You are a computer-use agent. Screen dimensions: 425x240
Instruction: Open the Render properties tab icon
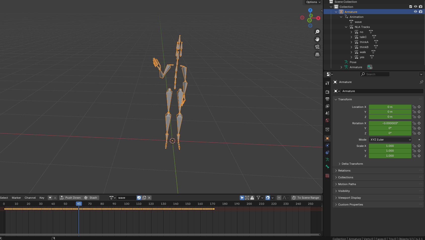tap(327, 92)
